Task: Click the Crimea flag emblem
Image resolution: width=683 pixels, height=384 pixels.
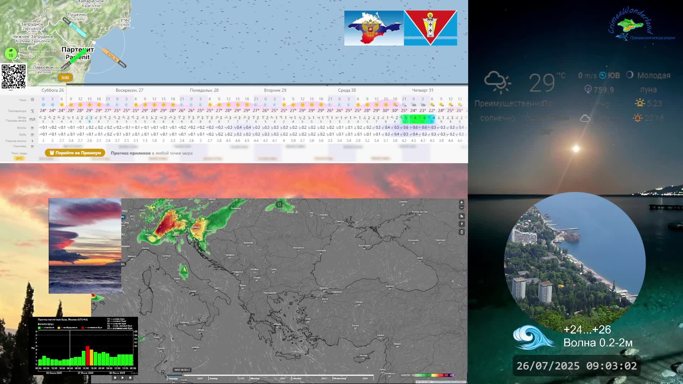Action: coord(374,28)
